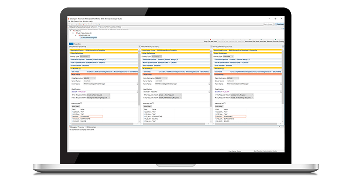Collapse Push Fields section in Old Definition
This screenshot has height=187, width=351.
coord(104,75)
